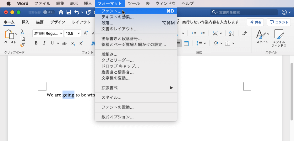The height and width of the screenshot is (141, 294).
Task: Click the distributed alignment icon
Action: click(x=186, y=43)
